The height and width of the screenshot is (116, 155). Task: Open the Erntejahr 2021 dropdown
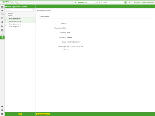point(87,3)
